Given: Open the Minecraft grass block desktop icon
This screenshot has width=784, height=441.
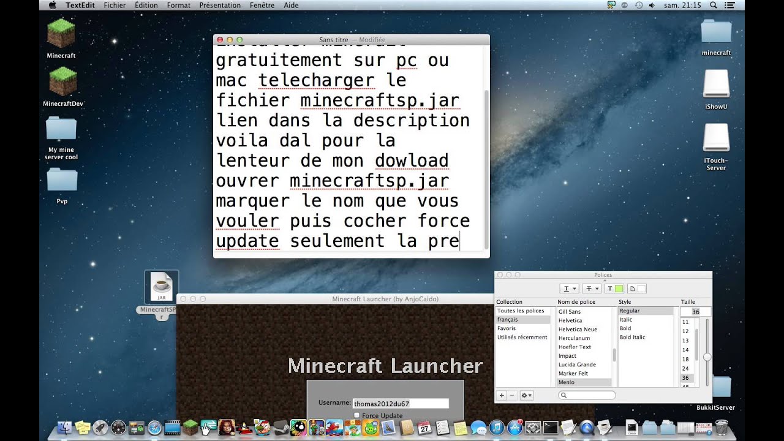Looking at the screenshot, I should [61, 34].
